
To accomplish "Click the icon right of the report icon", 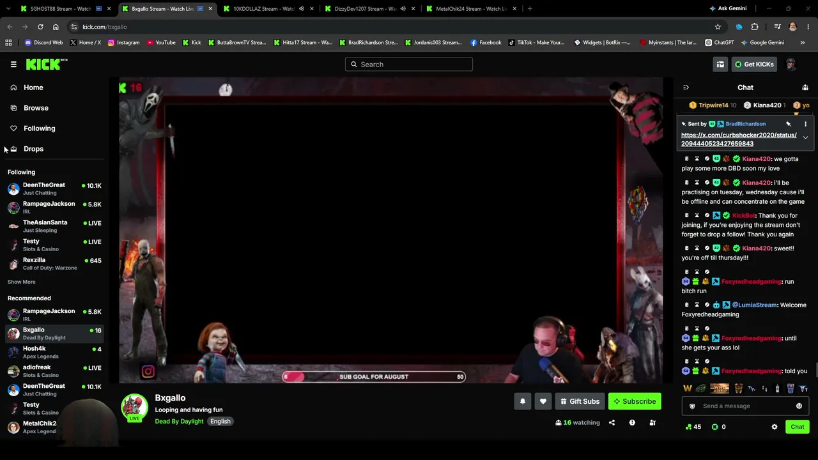I will tap(652, 422).
